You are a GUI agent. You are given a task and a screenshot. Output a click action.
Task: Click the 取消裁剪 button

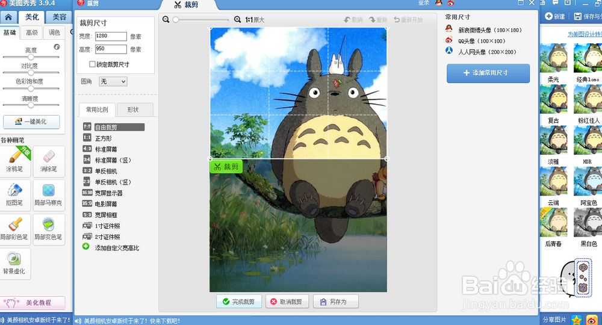point(286,302)
